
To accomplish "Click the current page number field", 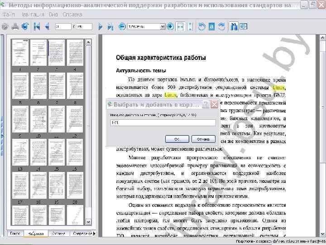I will click(x=63, y=27).
